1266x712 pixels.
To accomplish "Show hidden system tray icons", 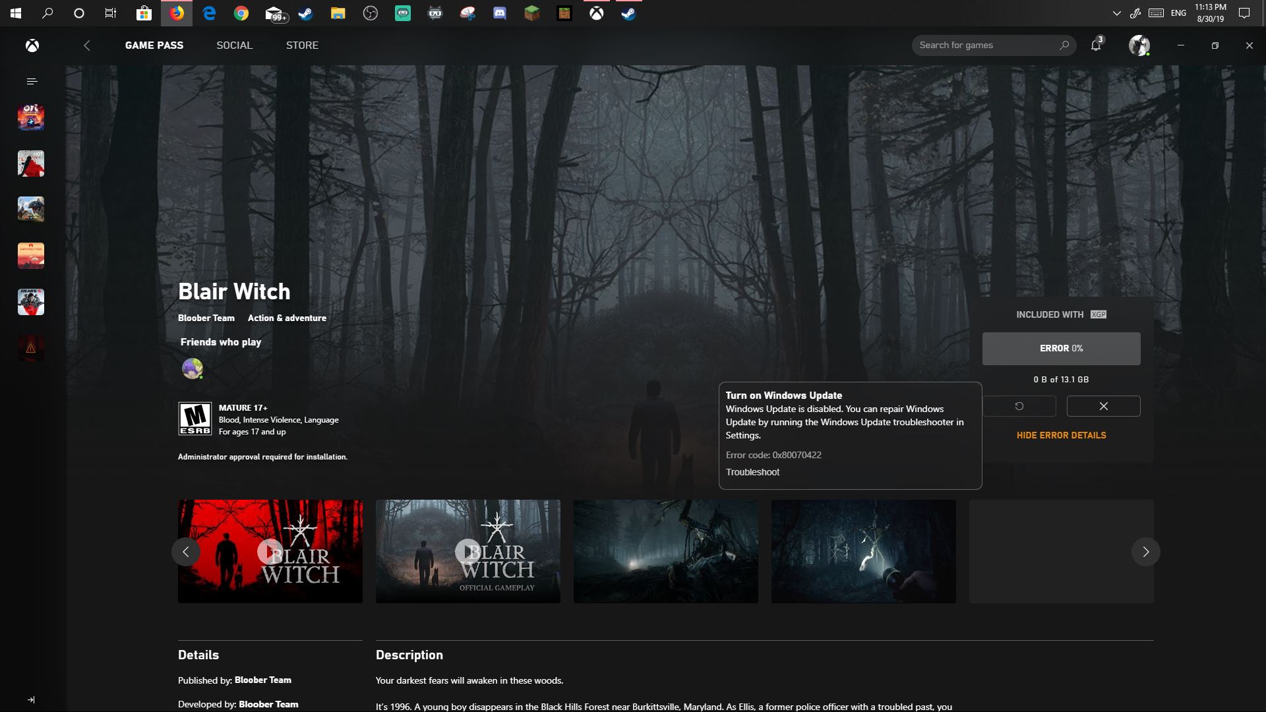I will click(x=1116, y=13).
